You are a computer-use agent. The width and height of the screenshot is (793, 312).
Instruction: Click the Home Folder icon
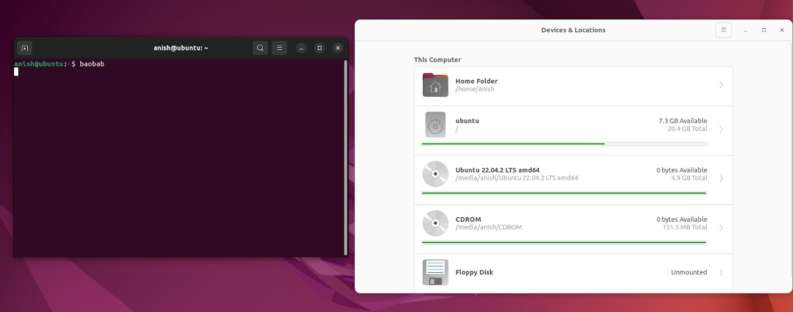435,85
